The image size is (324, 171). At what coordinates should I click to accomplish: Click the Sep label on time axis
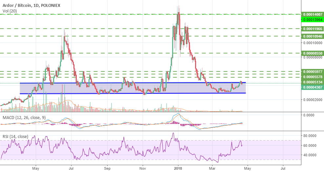[x=107, y=168]
